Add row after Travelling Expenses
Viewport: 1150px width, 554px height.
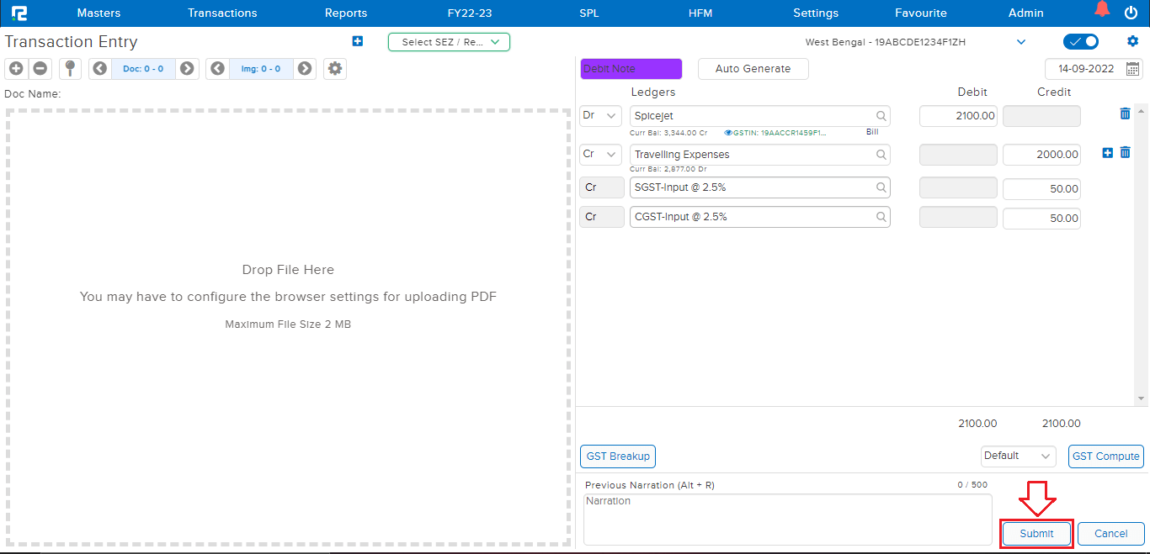1107,153
